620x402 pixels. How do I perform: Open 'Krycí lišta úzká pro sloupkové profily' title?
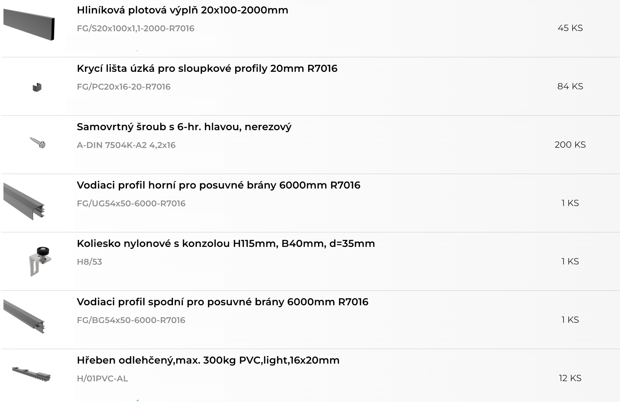click(207, 68)
